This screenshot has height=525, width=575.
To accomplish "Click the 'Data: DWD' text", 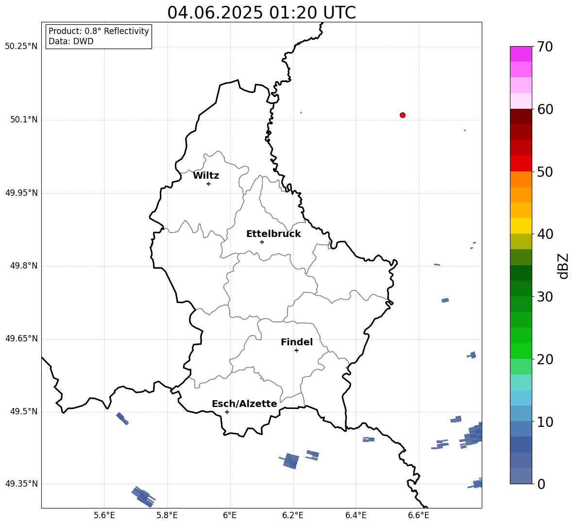I will coord(71,41).
